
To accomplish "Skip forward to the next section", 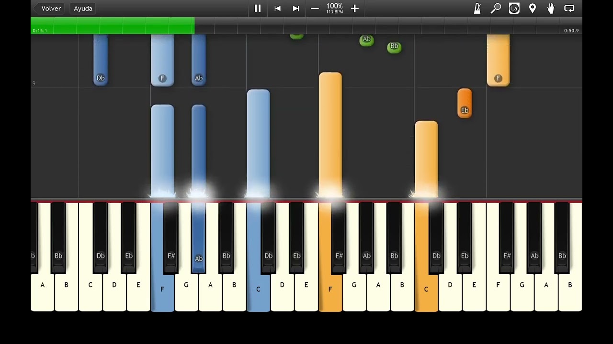I will (296, 8).
